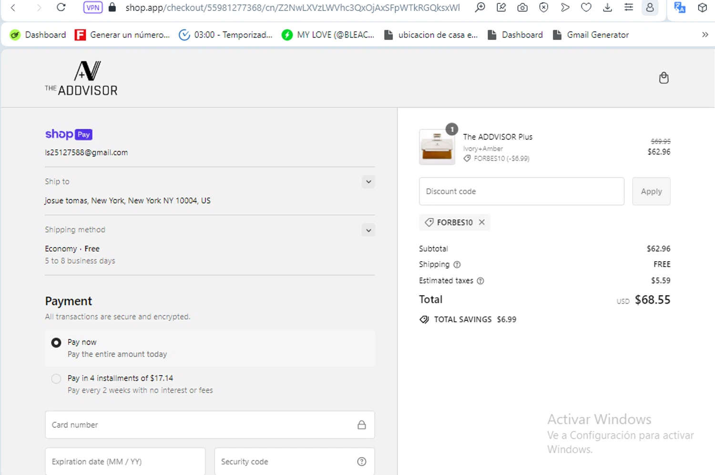Click the josue tomas shipping address text
The height and width of the screenshot is (475, 715).
(x=128, y=201)
